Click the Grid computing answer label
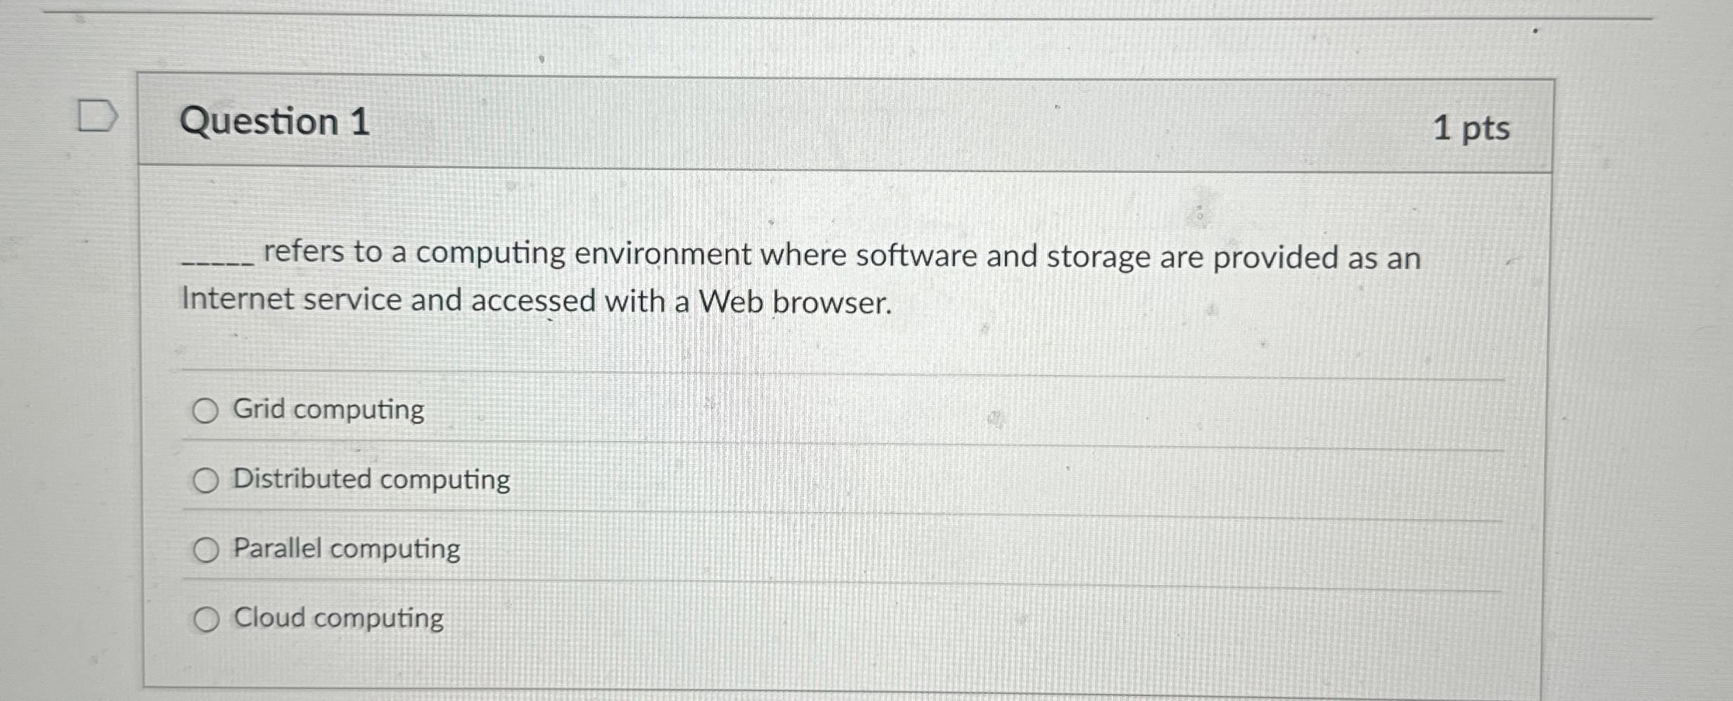 [327, 410]
